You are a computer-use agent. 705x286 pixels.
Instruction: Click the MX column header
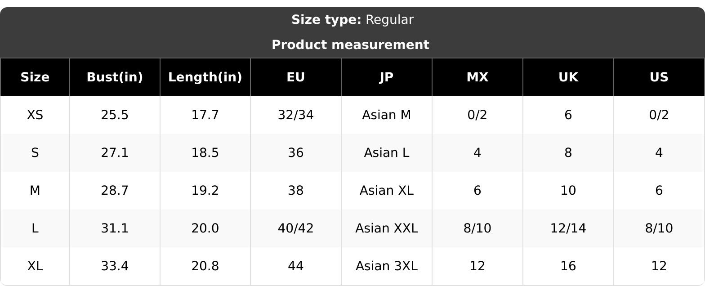click(x=477, y=77)
